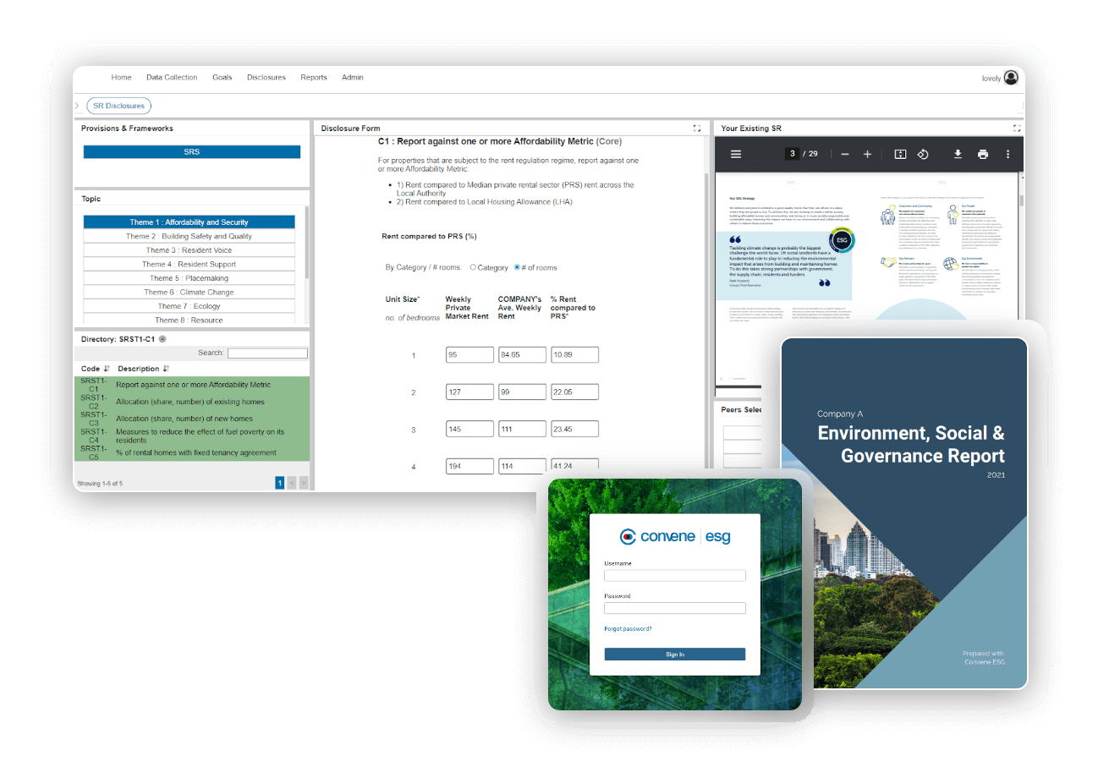Image resolution: width=1098 pixels, height=778 pixels.
Task: Click the SR Disclosures breadcrumb button
Action: [119, 106]
